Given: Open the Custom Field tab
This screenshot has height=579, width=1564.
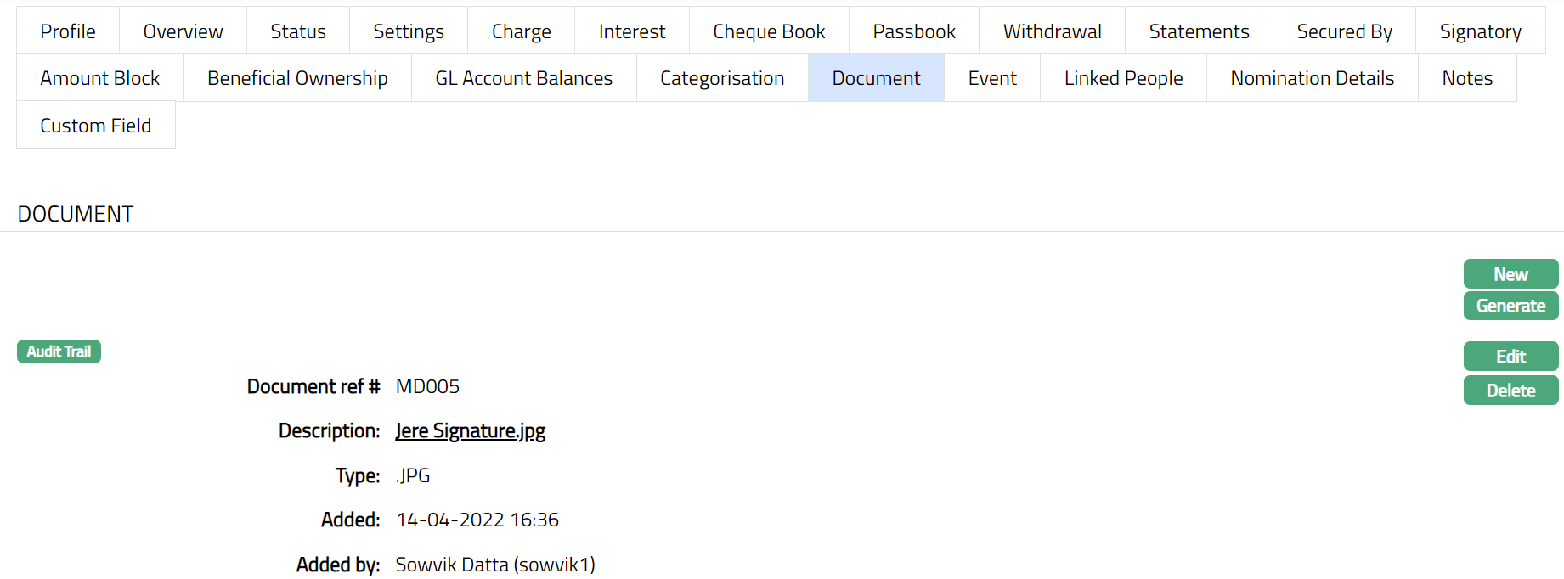Looking at the screenshot, I should point(95,126).
